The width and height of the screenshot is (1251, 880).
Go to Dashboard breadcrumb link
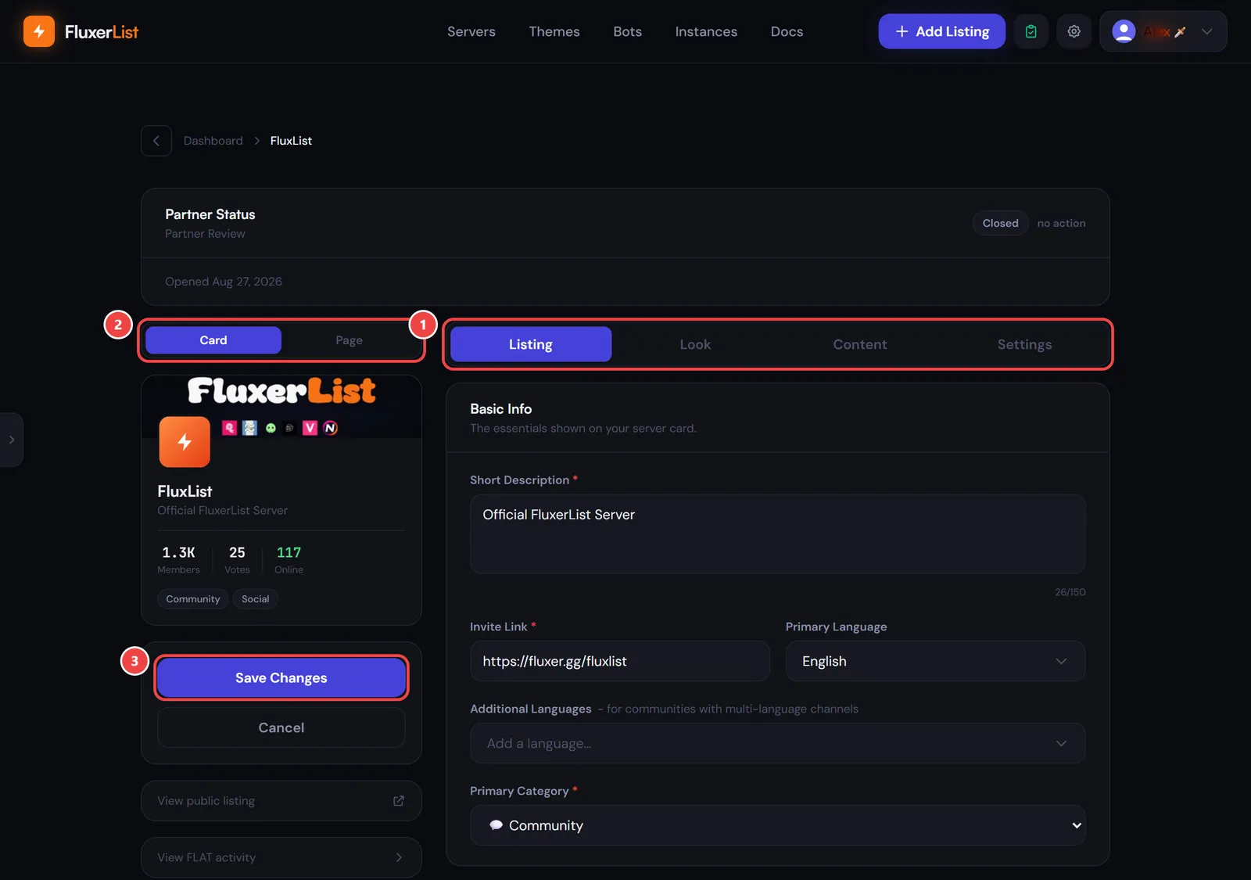(x=213, y=141)
